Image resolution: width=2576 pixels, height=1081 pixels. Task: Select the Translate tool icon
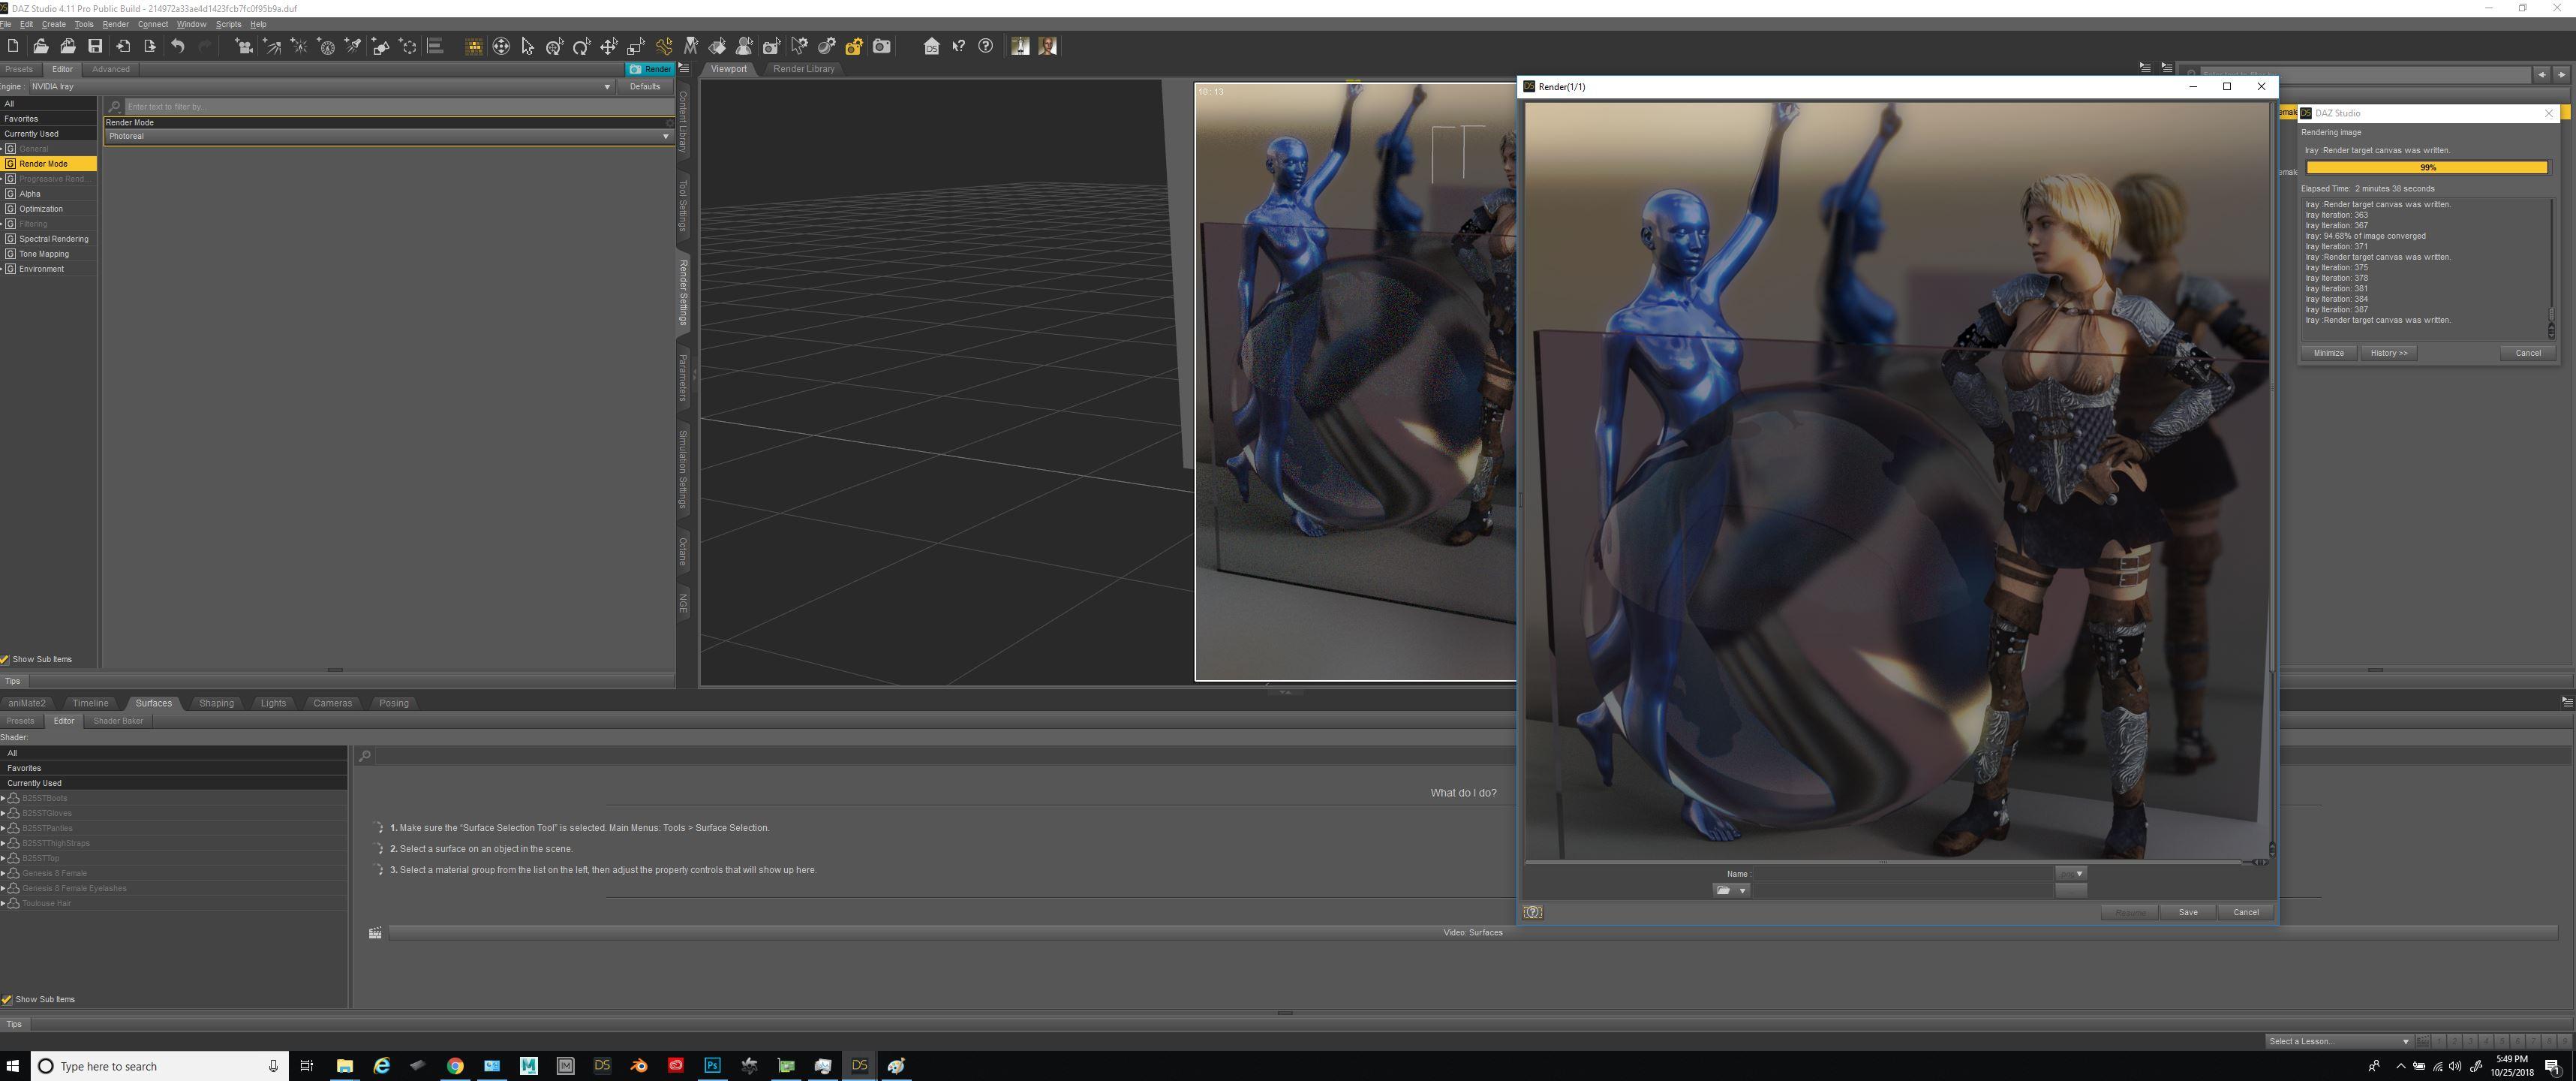(608, 46)
